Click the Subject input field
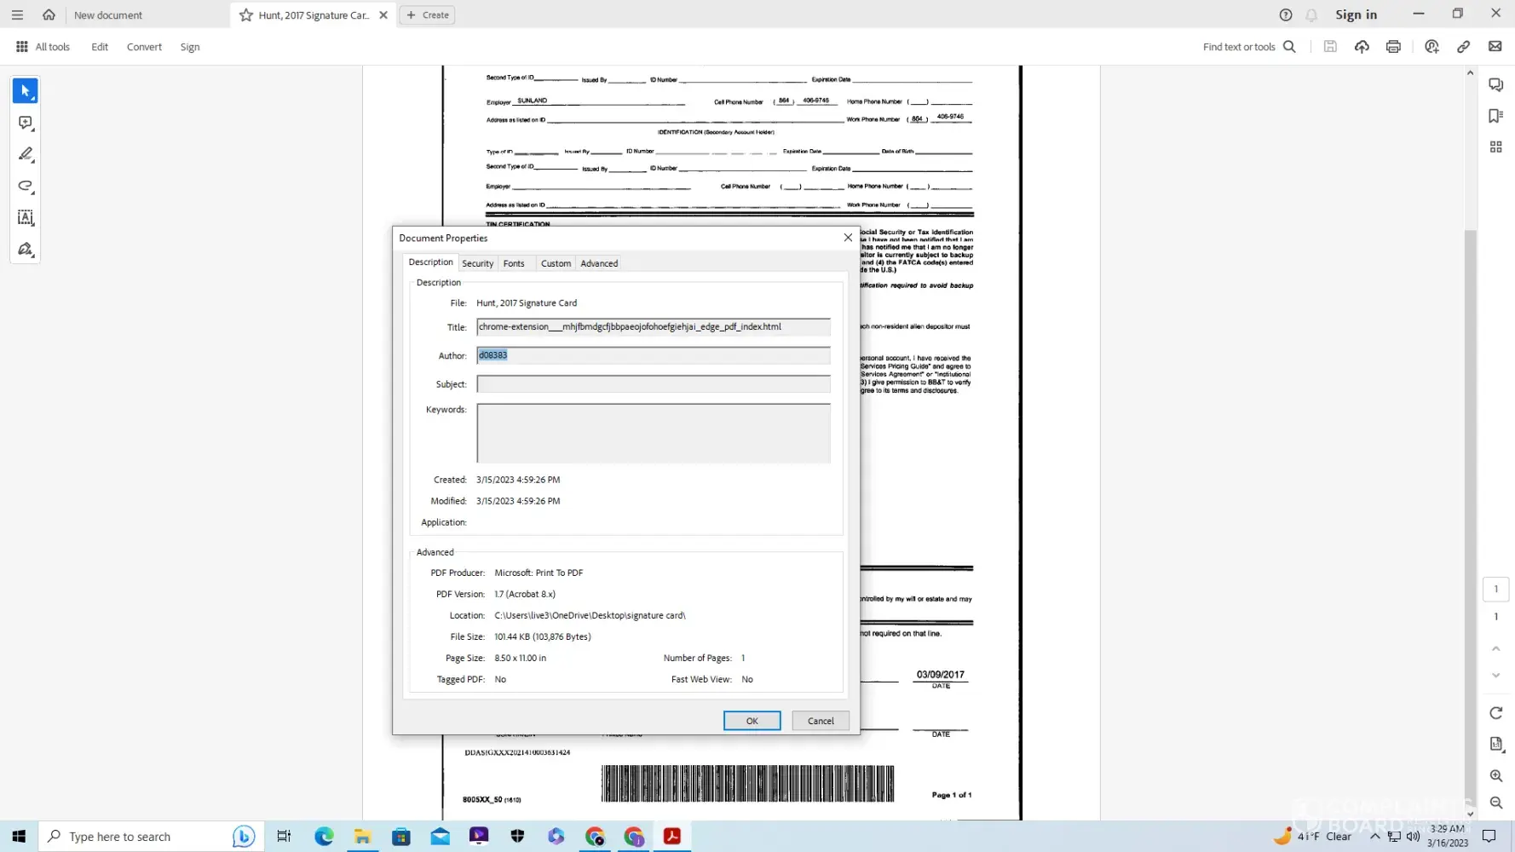The image size is (1515, 852). [653, 384]
